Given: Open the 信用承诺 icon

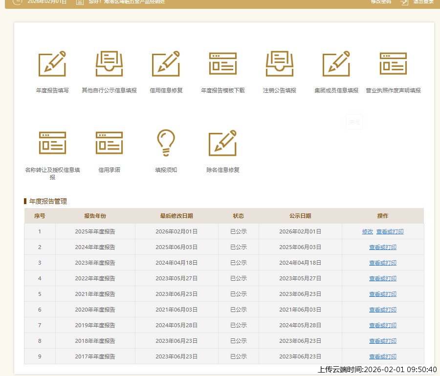Looking at the screenshot, I should (x=109, y=143).
